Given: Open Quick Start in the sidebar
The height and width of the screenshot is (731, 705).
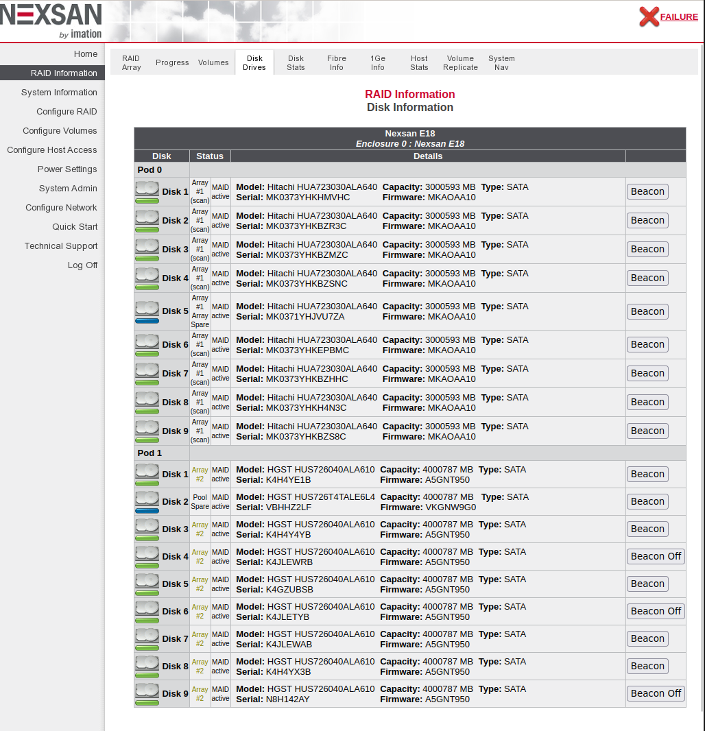Looking at the screenshot, I should [x=75, y=226].
